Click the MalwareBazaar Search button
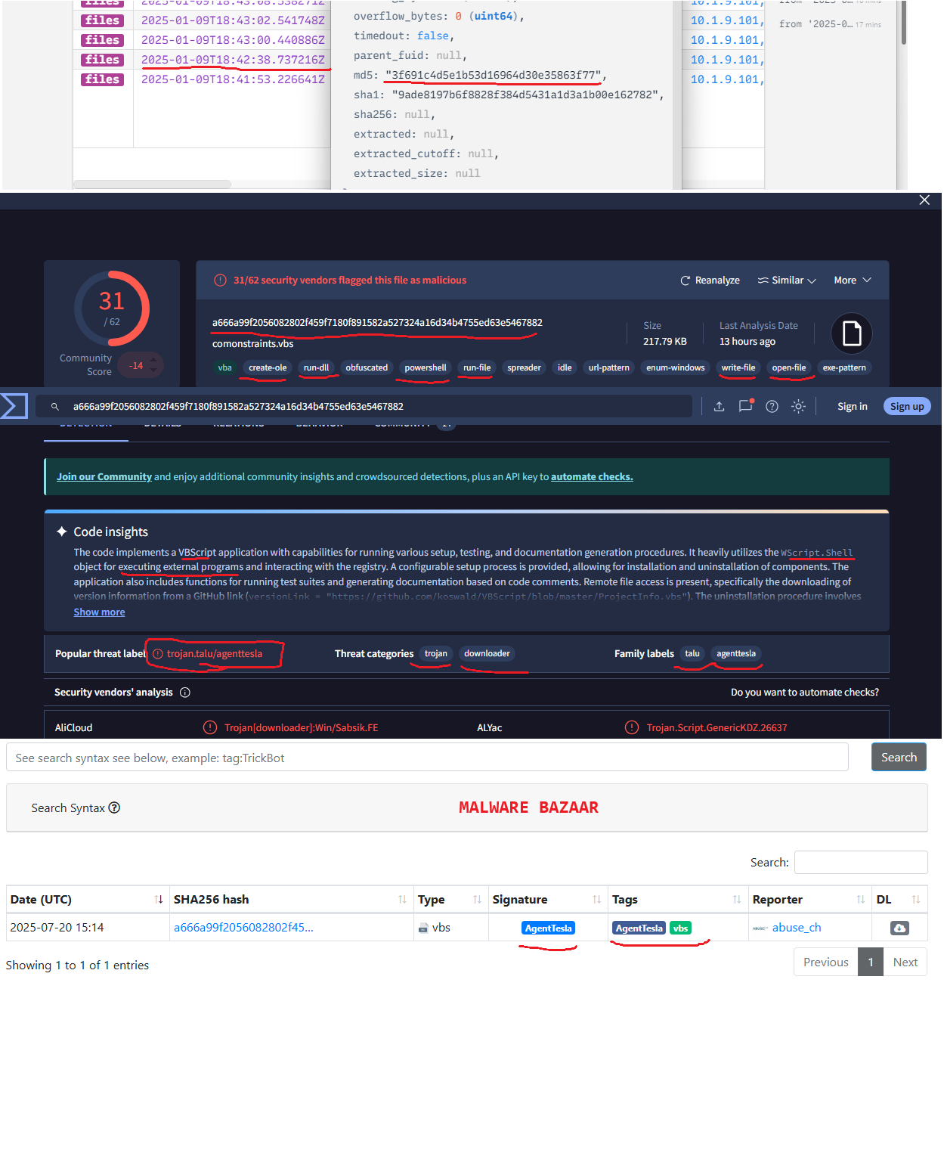 pyautogui.click(x=899, y=758)
